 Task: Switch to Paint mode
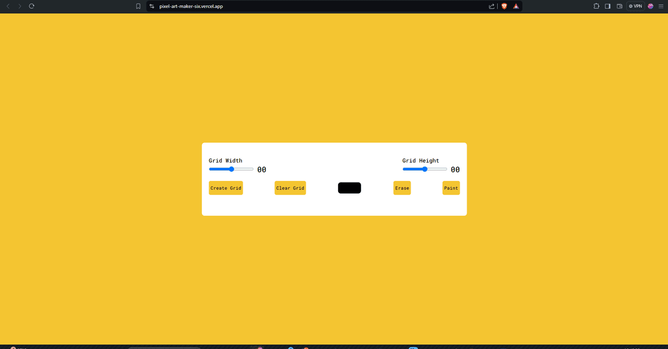point(451,188)
